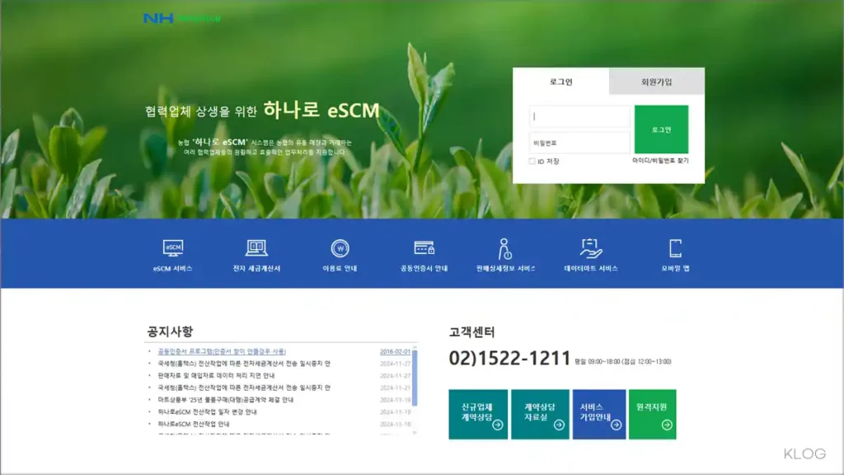Click the 전자 세금계산서 label text
The image size is (844, 475).
[256, 268]
